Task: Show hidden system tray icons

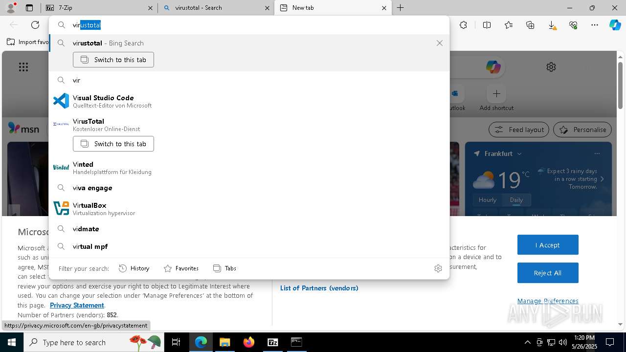Action: tap(527, 342)
